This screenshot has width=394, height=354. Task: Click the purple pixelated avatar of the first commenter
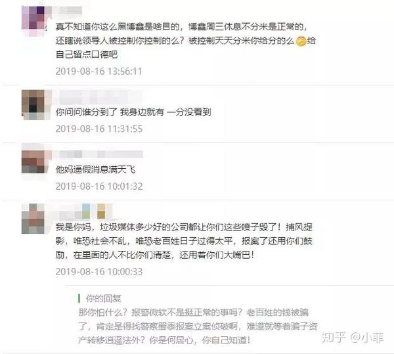pos(34,21)
